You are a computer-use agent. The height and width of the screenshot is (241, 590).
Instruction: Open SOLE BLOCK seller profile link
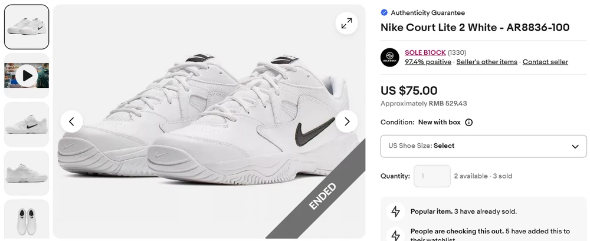tap(425, 53)
